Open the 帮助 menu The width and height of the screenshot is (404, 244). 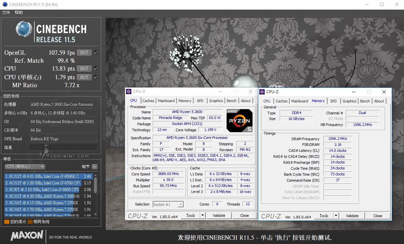tap(19, 13)
